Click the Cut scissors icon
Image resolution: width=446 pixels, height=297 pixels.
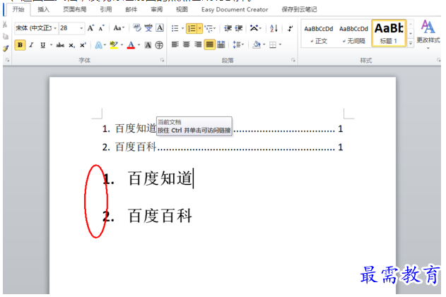point(5,25)
